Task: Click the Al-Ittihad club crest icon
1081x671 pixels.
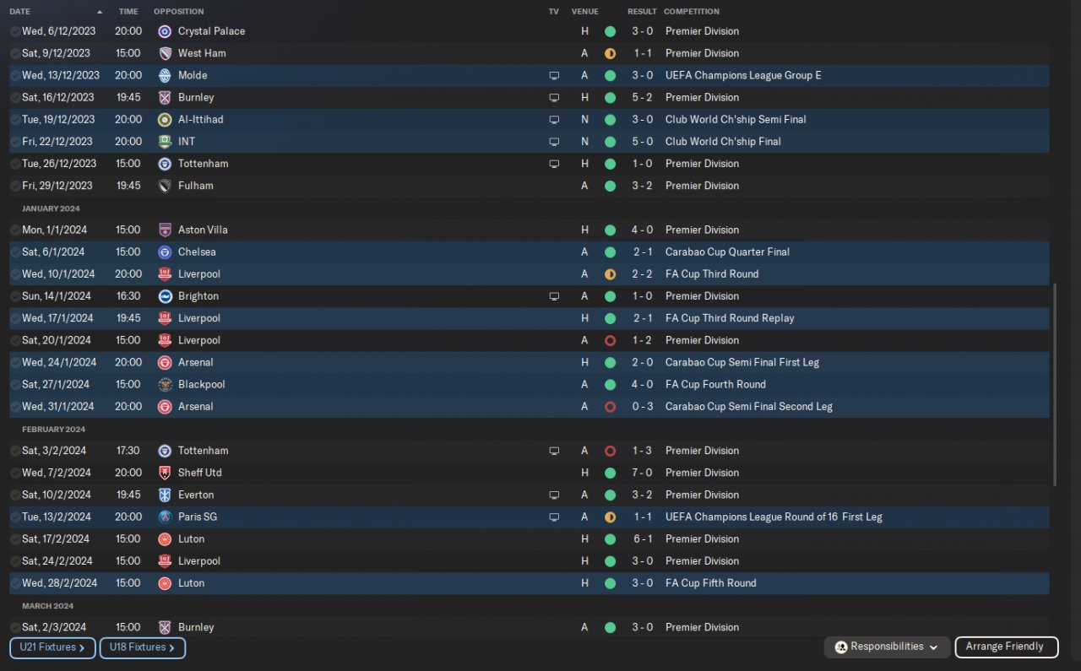Action: tap(165, 119)
